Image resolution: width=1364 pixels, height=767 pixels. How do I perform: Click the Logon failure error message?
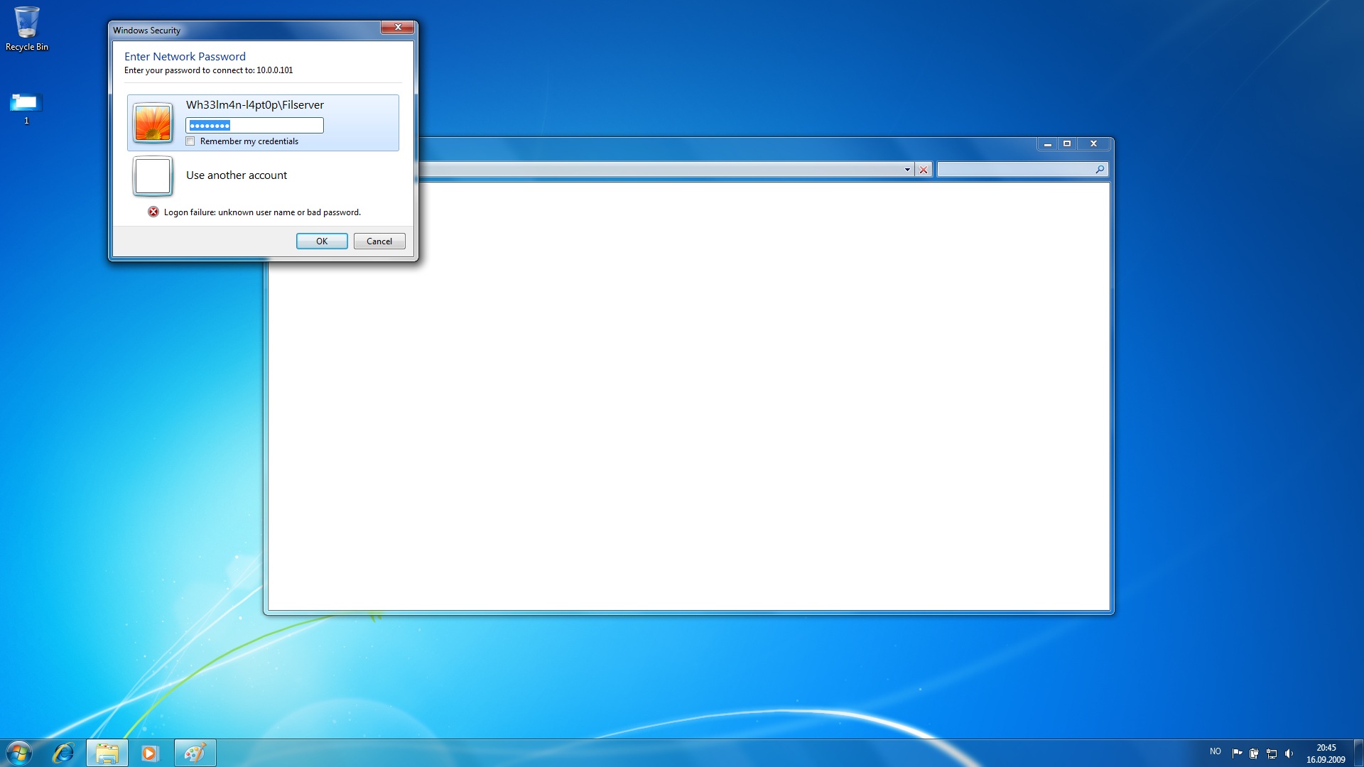pyautogui.click(x=262, y=212)
